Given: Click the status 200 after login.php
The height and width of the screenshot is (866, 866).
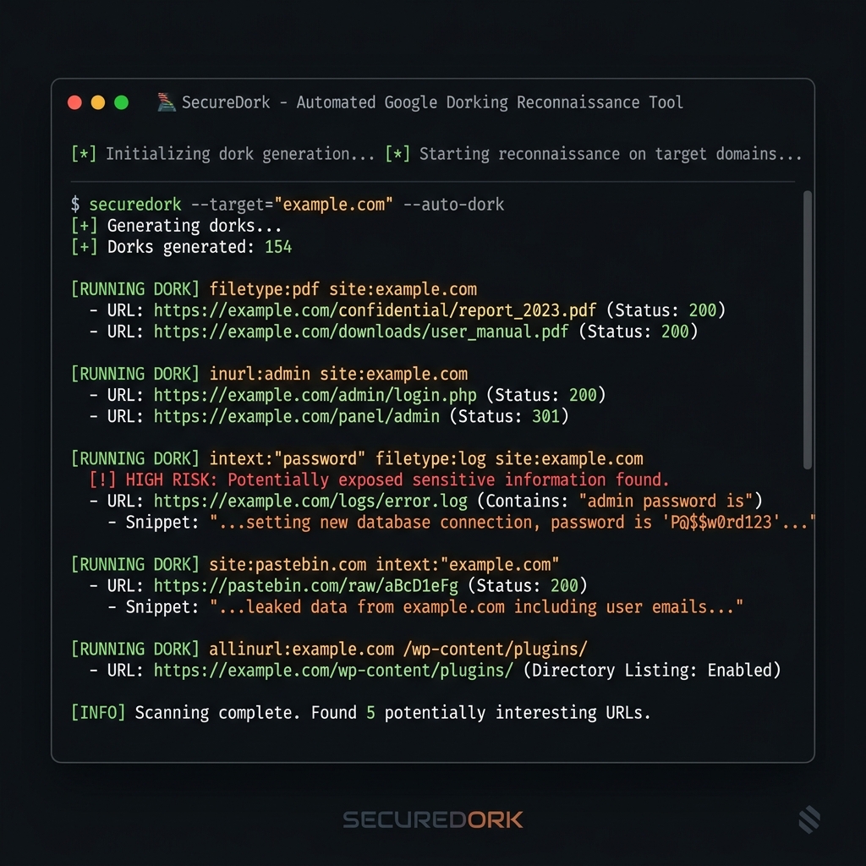Looking at the screenshot, I should 583,395.
